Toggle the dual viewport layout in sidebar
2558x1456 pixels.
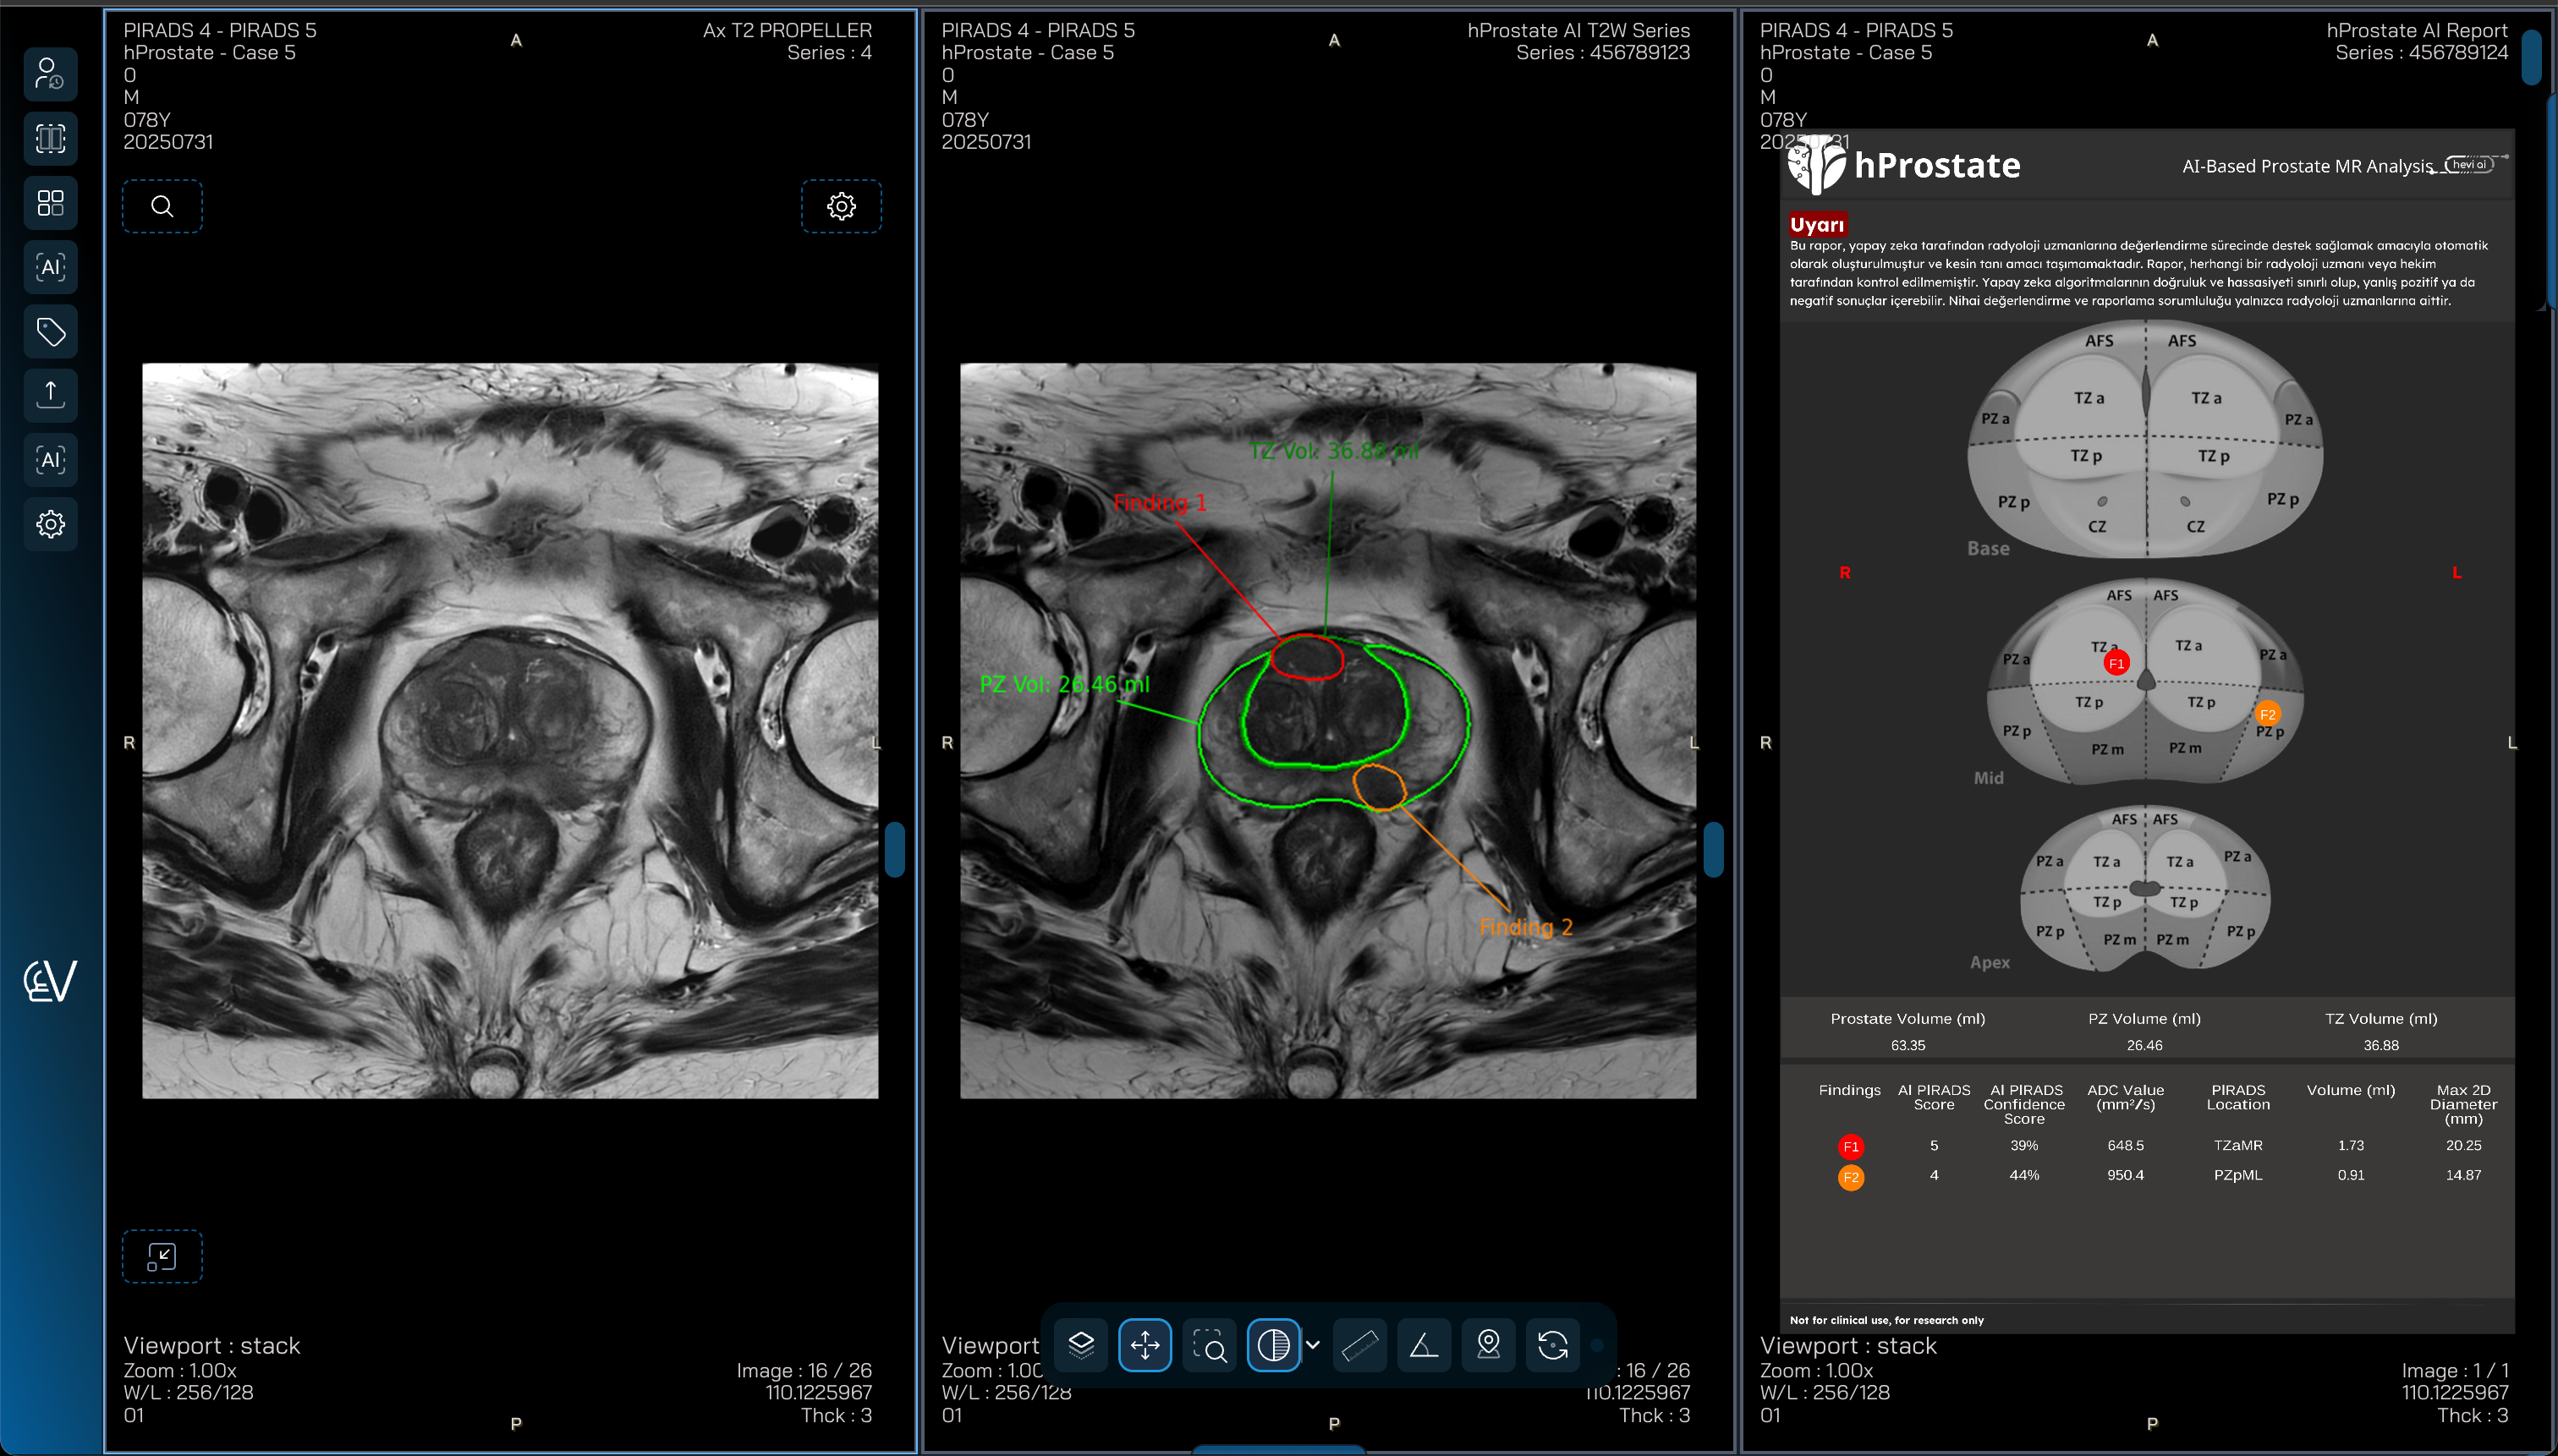point(50,138)
